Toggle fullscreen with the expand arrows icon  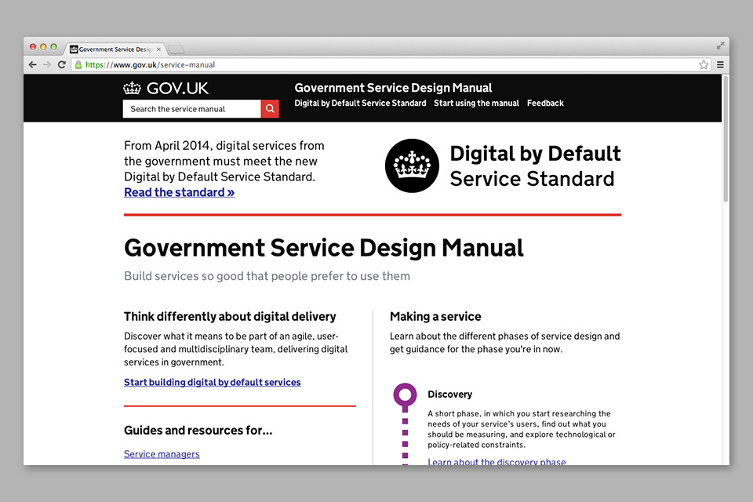tap(720, 45)
